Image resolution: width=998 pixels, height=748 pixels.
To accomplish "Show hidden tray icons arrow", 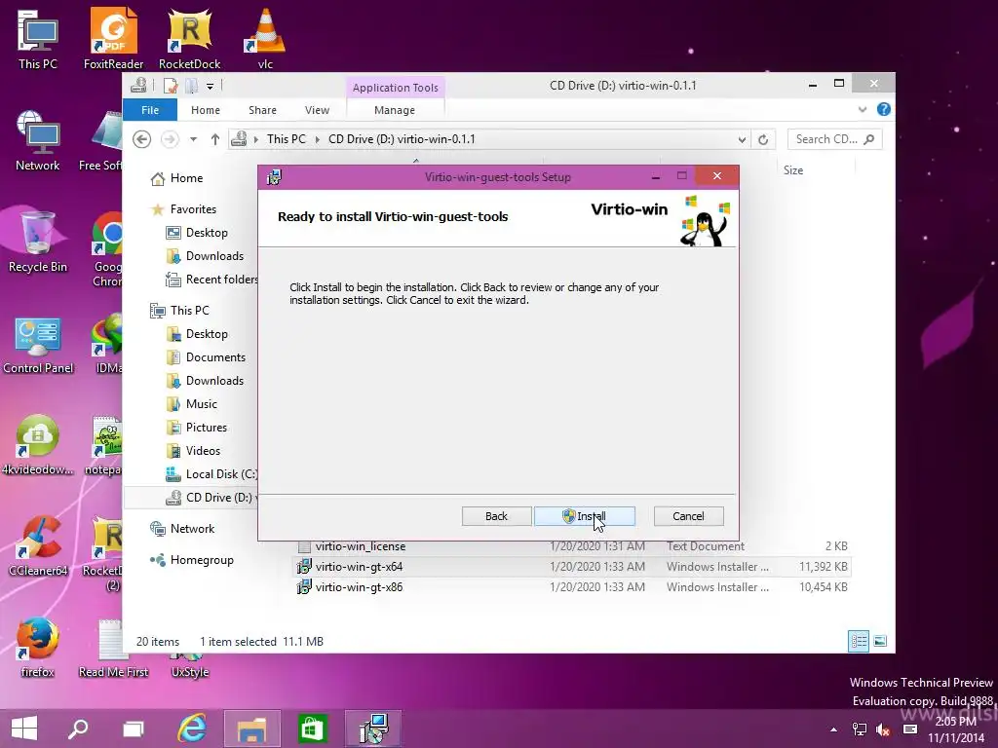I will (x=833, y=729).
